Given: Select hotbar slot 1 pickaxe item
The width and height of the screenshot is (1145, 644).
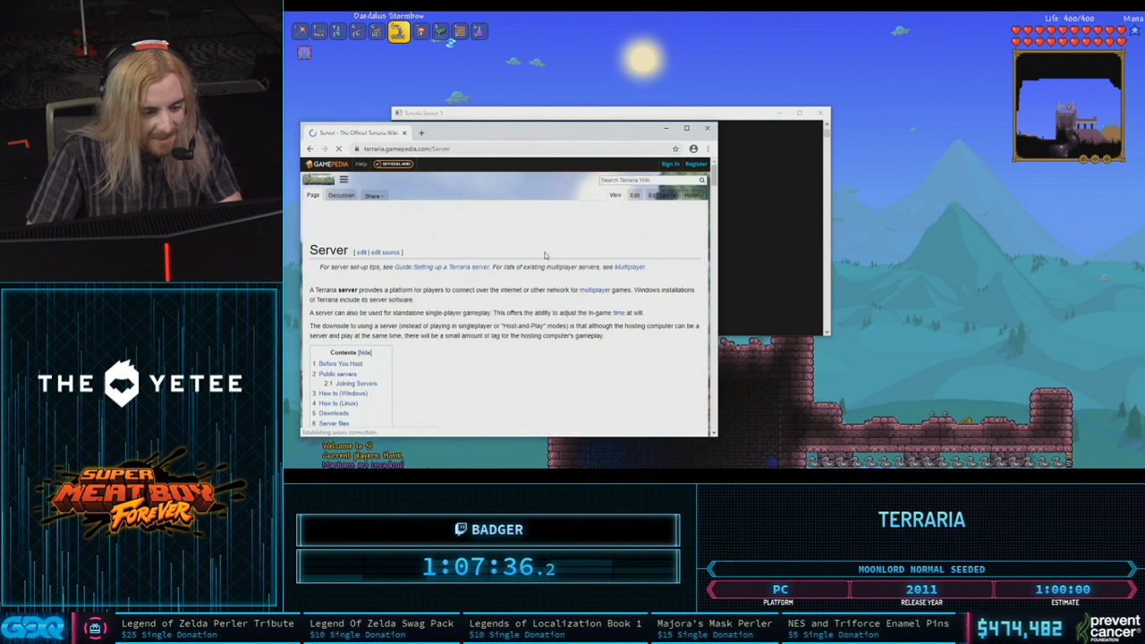Looking at the screenshot, I should (x=300, y=32).
